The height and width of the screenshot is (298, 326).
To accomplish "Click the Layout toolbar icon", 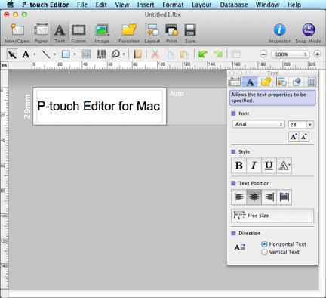I will pos(152,33).
